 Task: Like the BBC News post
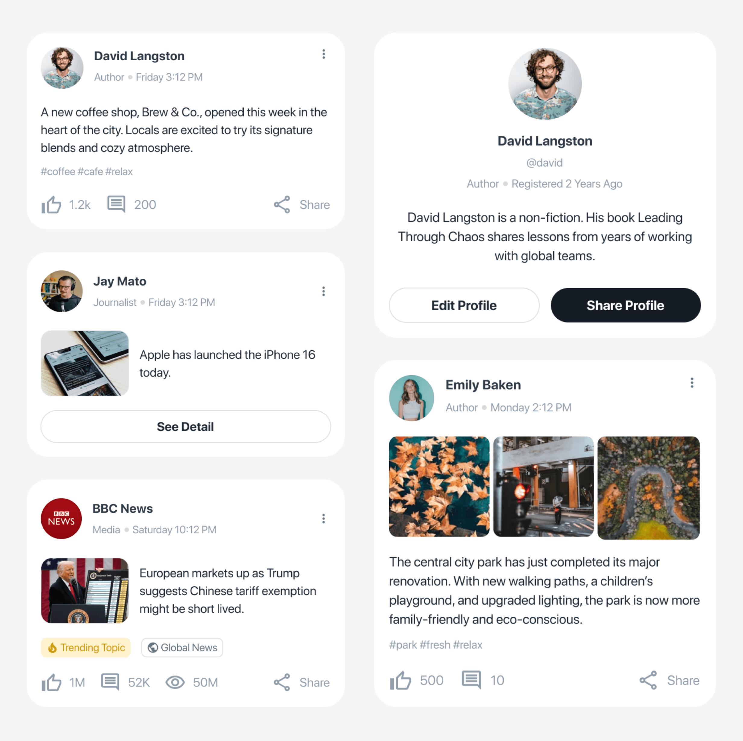pyautogui.click(x=51, y=682)
